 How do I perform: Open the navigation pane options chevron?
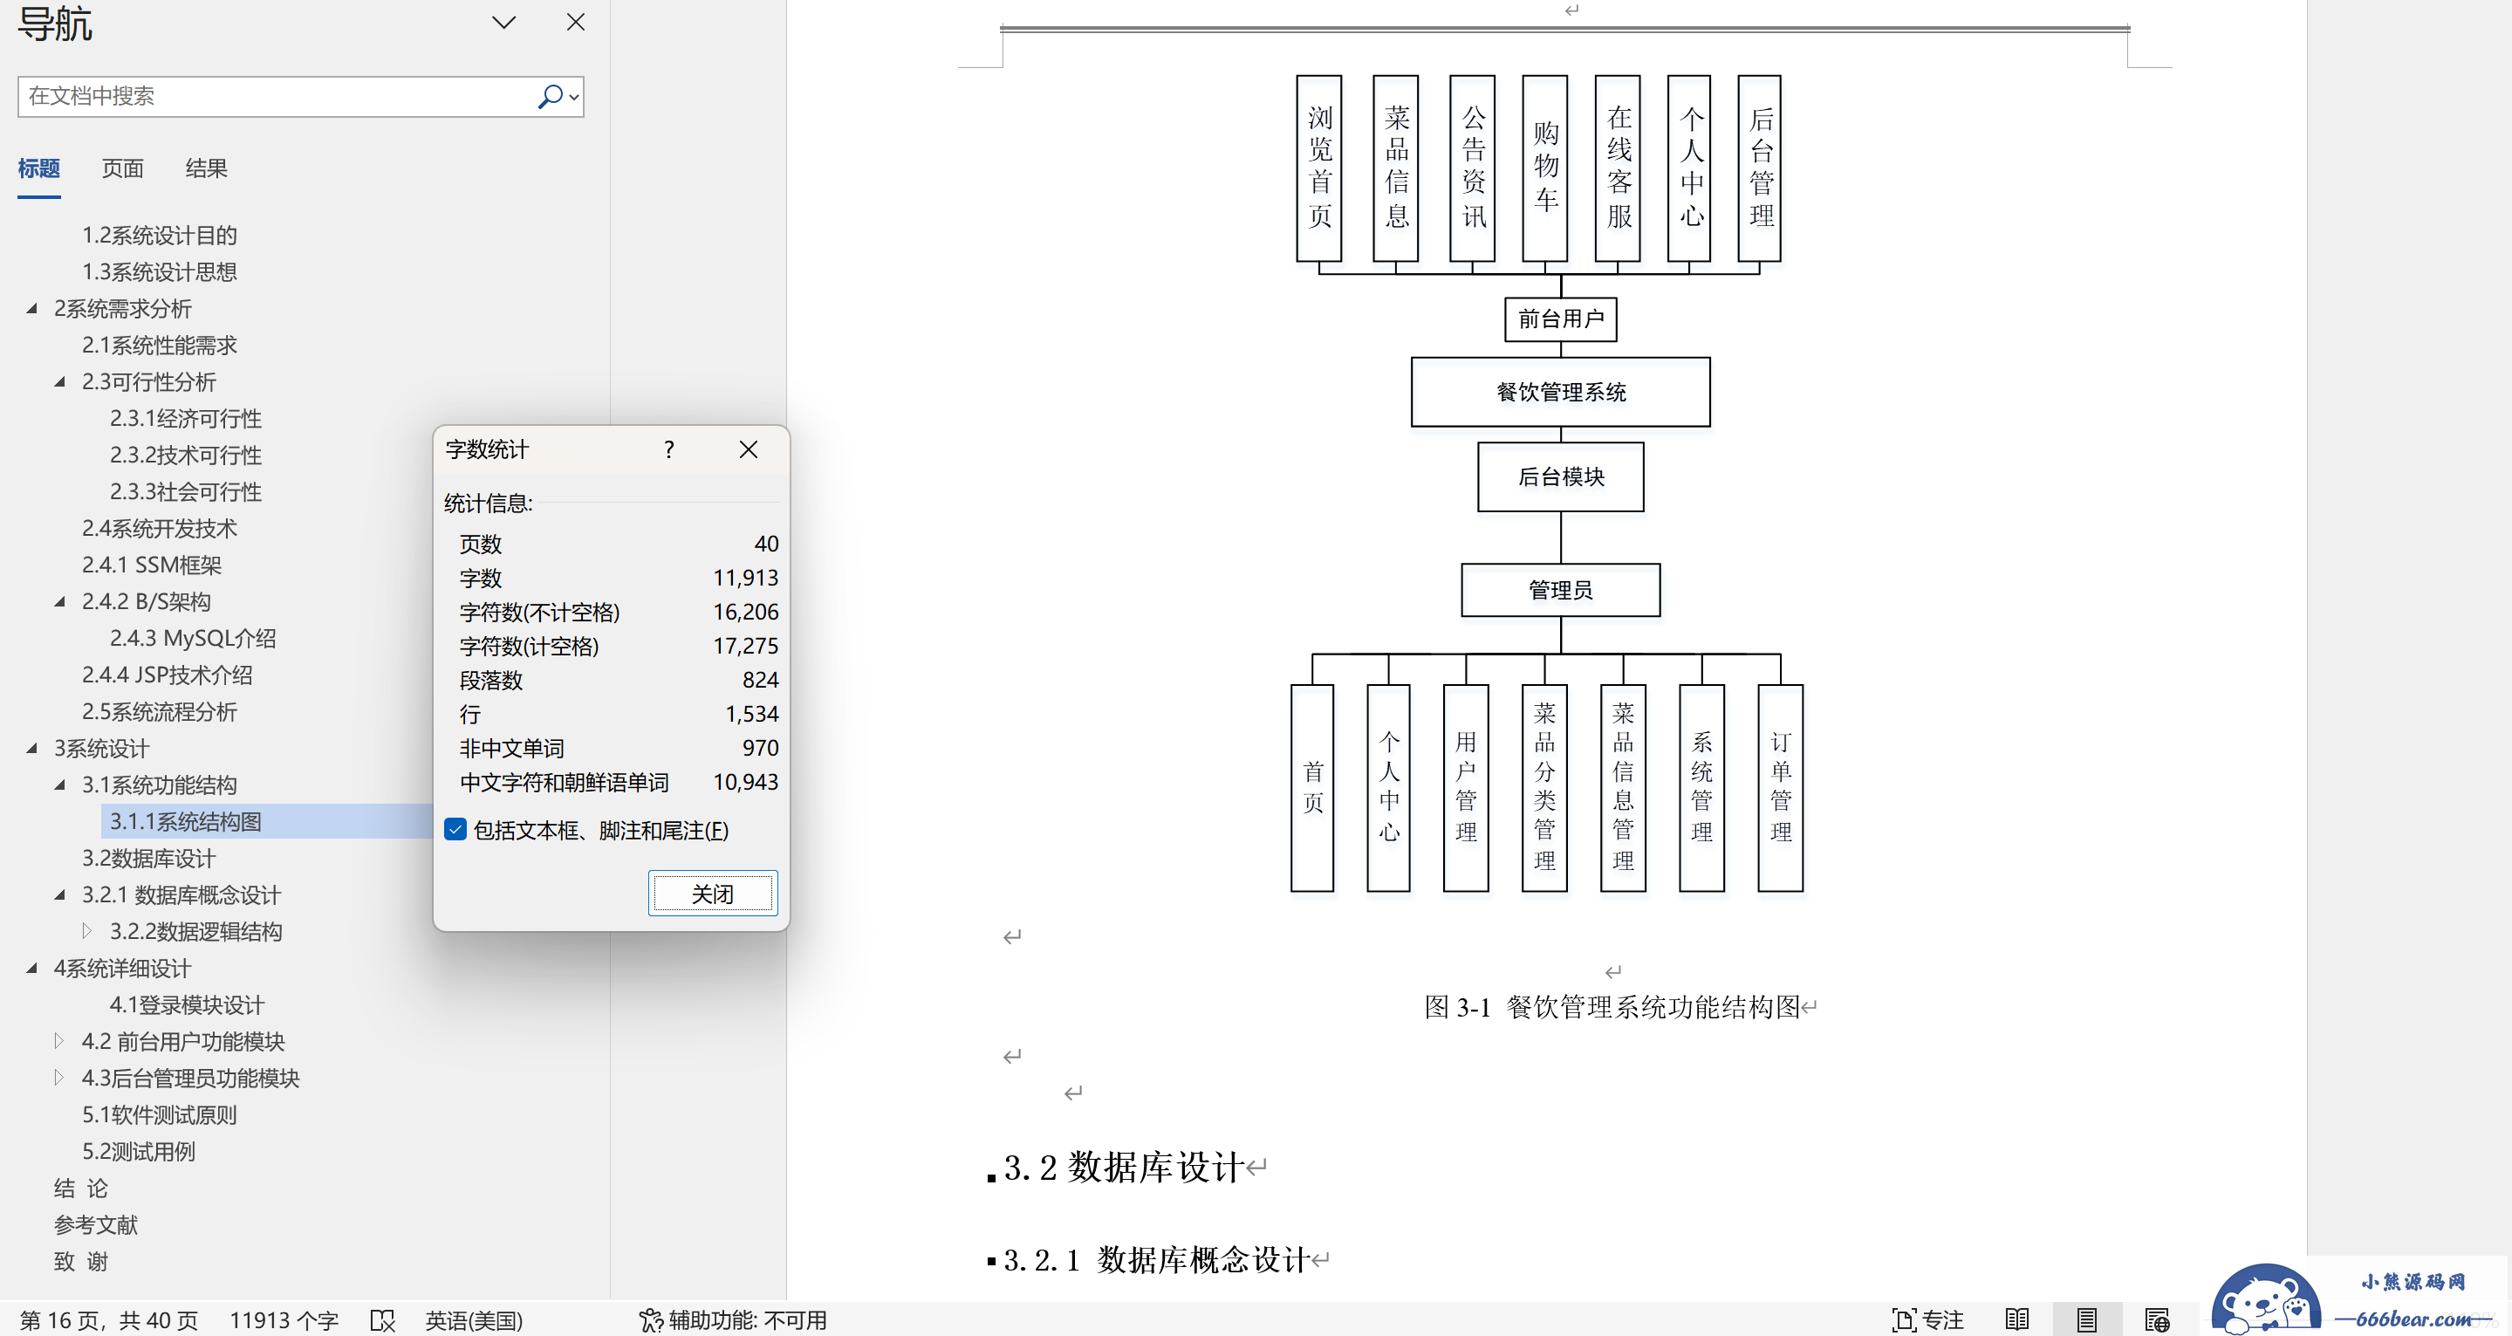pyautogui.click(x=503, y=23)
